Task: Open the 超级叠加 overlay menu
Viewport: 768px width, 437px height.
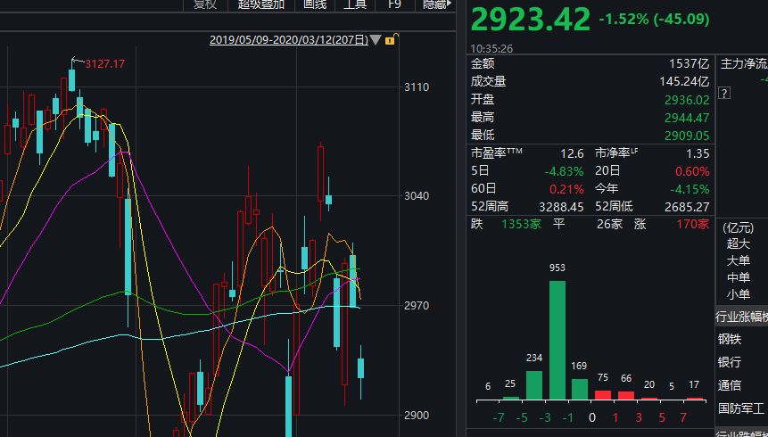Action: [x=261, y=4]
